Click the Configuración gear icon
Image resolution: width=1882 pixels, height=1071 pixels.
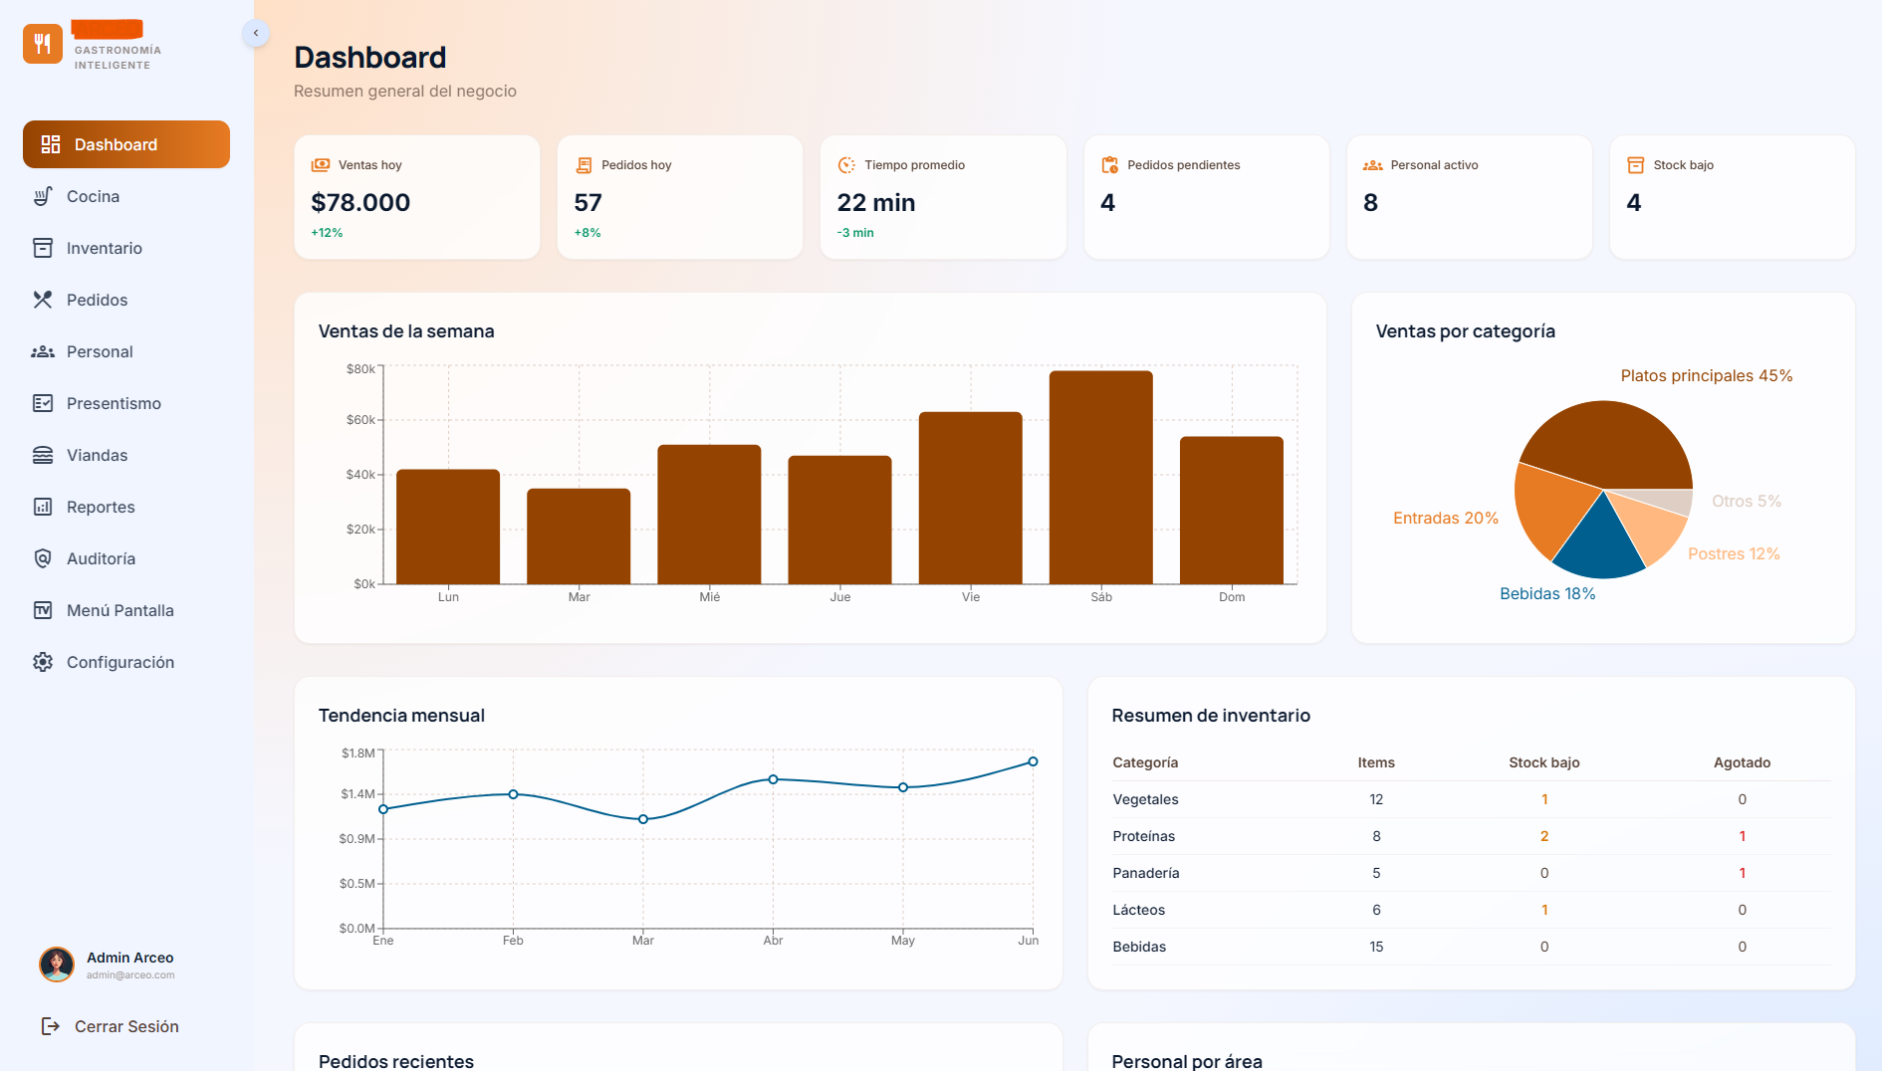click(43, 662)
